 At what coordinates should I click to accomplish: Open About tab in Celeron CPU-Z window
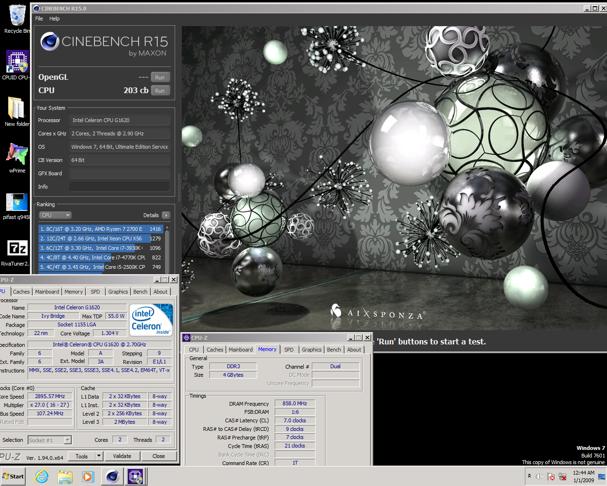click(x=160, y=292)
